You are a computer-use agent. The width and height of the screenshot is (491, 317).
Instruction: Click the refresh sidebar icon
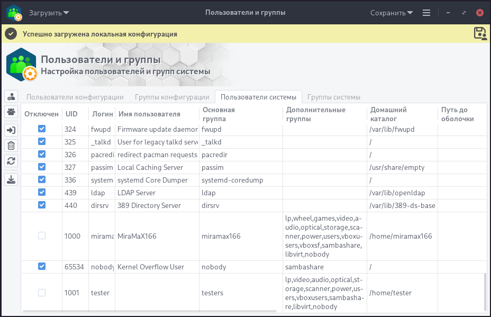tap(11, 161)
